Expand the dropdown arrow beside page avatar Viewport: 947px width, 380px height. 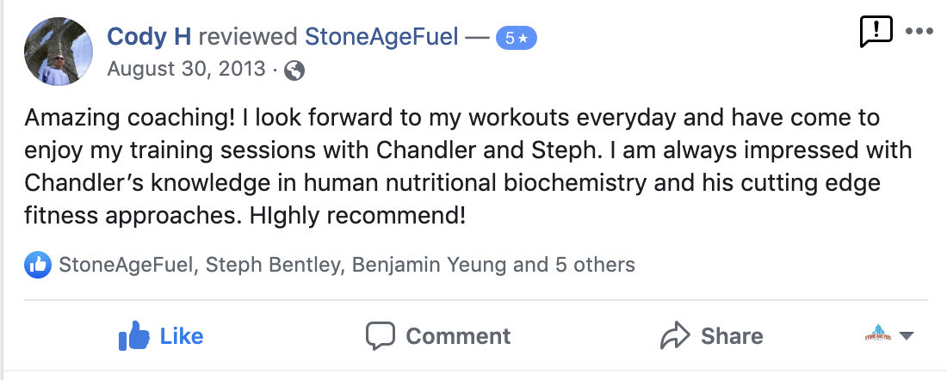[x=906, y=335]
